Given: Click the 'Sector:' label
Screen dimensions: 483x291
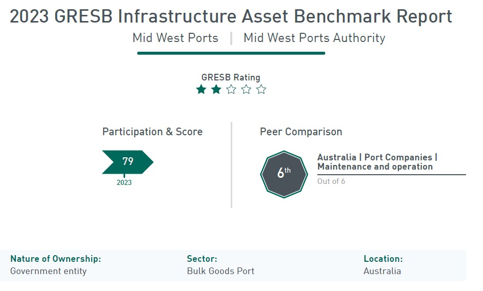Looking at the screenshot, I should coord(202,259).
